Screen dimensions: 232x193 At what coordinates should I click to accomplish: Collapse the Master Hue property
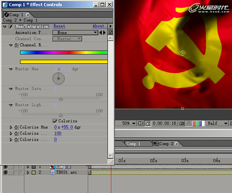11,69
